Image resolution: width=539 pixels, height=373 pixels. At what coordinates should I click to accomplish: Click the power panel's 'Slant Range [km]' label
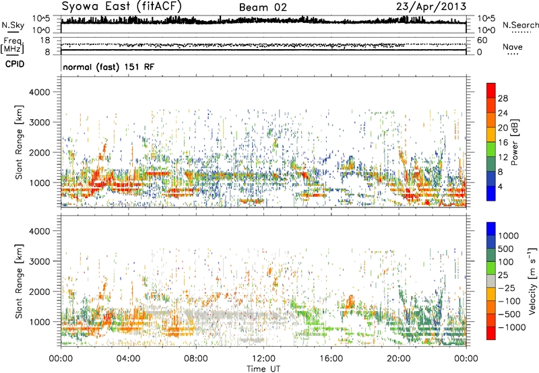tap(19, 142)
